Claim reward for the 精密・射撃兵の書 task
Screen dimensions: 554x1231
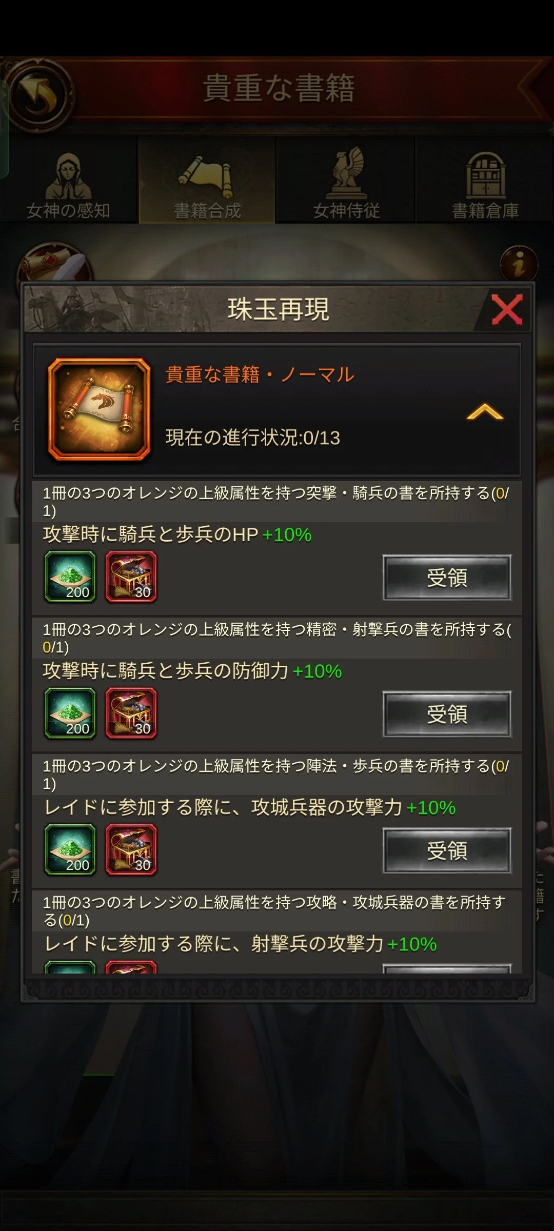pyautogui.click(x=447, y=714)
